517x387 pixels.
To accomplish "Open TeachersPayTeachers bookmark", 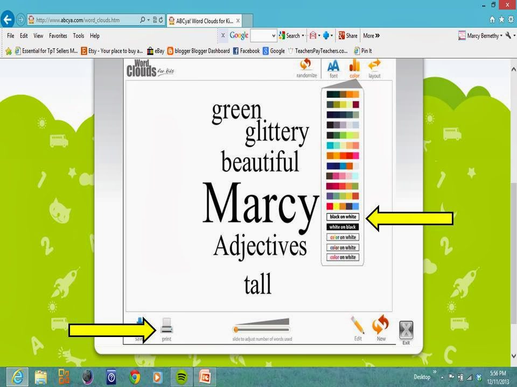I will [318, 51].
